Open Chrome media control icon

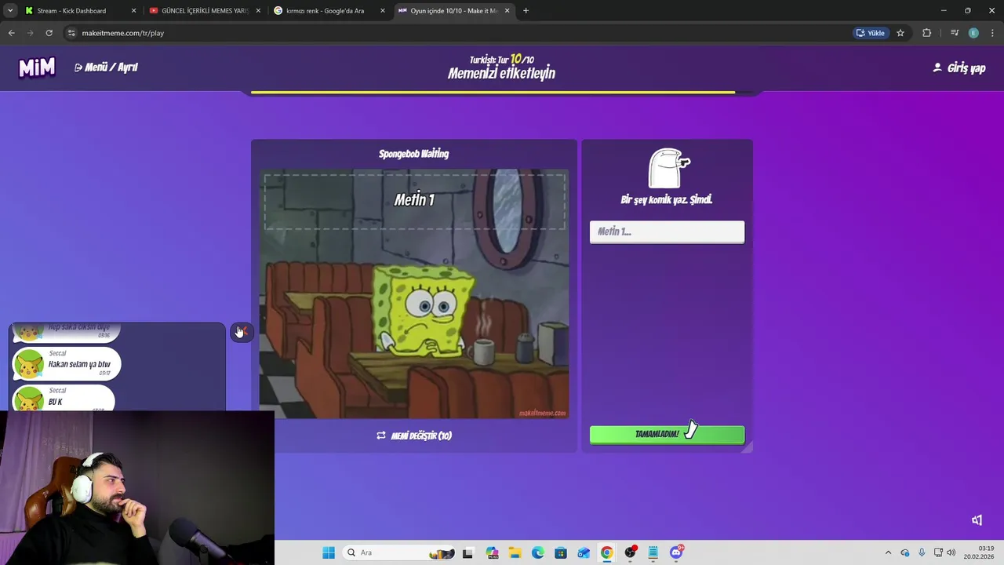coord(955,33)
